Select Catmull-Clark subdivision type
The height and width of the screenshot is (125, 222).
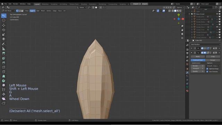198,60
